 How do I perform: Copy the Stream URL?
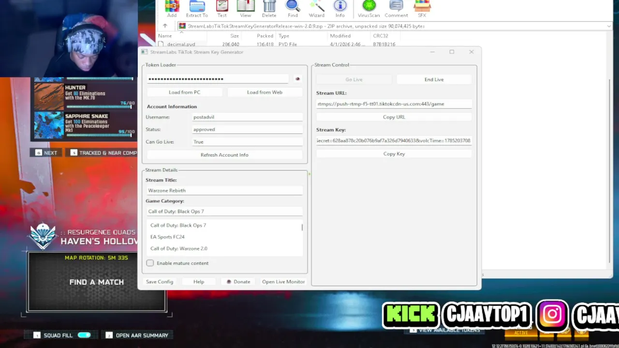[394, 117]
